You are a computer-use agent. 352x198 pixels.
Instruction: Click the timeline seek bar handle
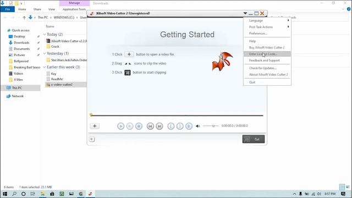coord(91,115)
